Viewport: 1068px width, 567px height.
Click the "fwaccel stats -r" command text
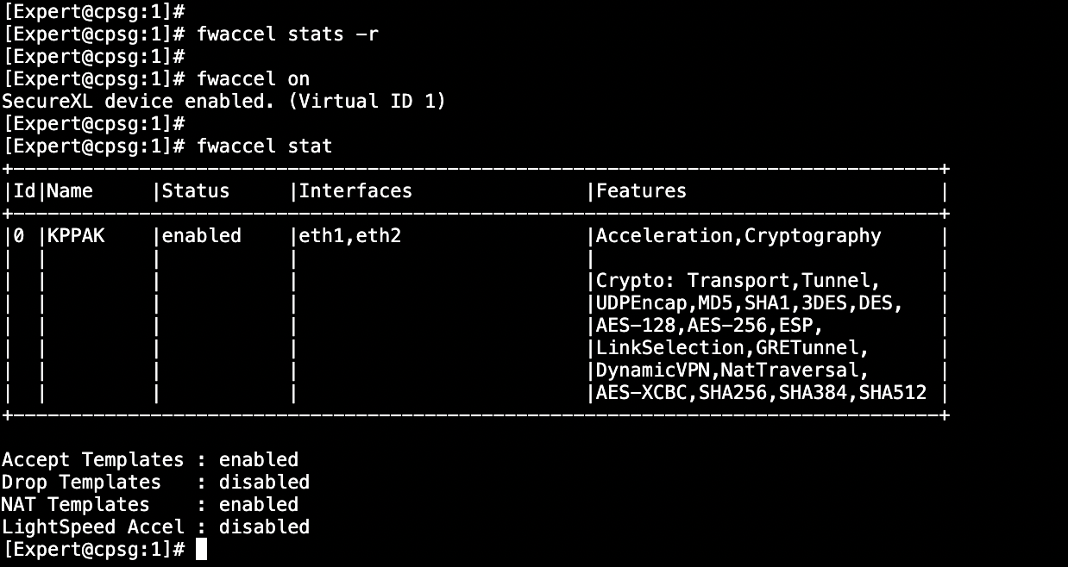click(287, 34)
